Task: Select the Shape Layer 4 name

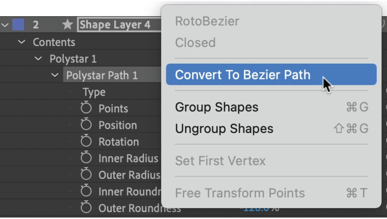Action: [115, 25]
